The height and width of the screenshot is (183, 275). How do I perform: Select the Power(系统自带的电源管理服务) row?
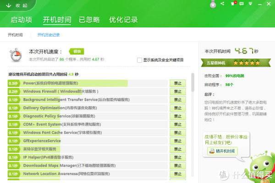pos(88,83)
